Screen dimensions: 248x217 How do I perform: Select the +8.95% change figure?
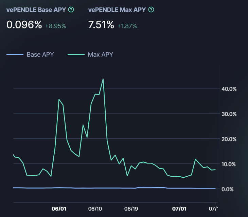coord(55,26)
